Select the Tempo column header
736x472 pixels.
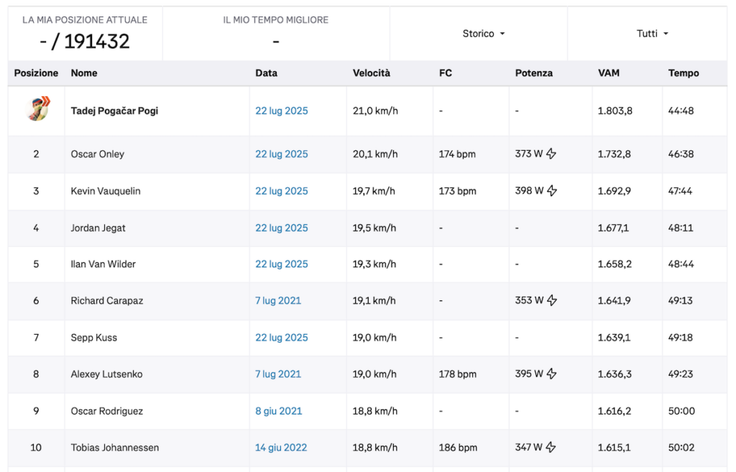(x=684, y=73)
